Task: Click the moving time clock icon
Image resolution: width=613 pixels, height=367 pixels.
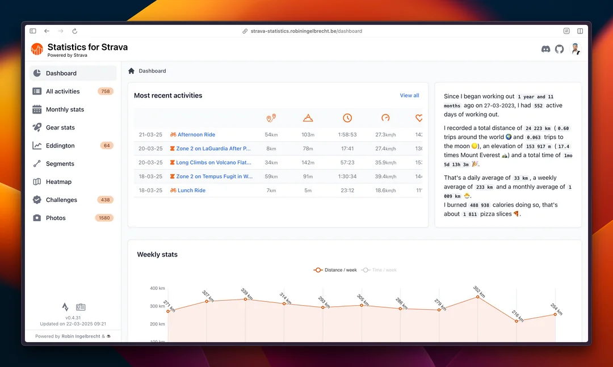Action: pos(347,117)
